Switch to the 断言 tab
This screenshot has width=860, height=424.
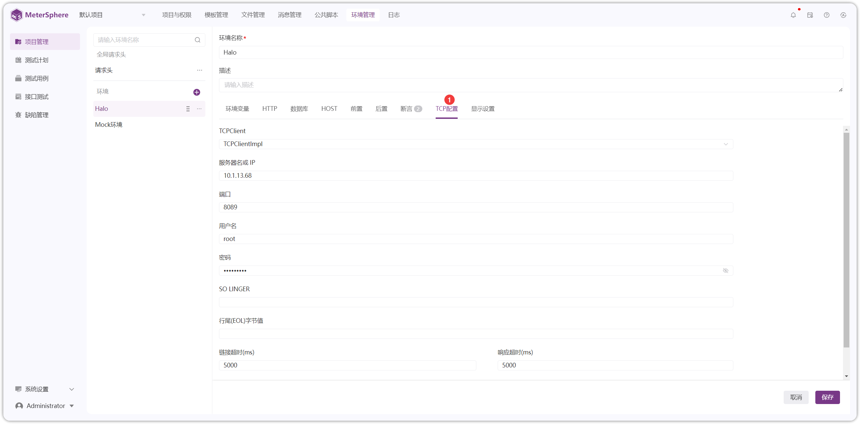pyautogui.click(x=411, y=109)
